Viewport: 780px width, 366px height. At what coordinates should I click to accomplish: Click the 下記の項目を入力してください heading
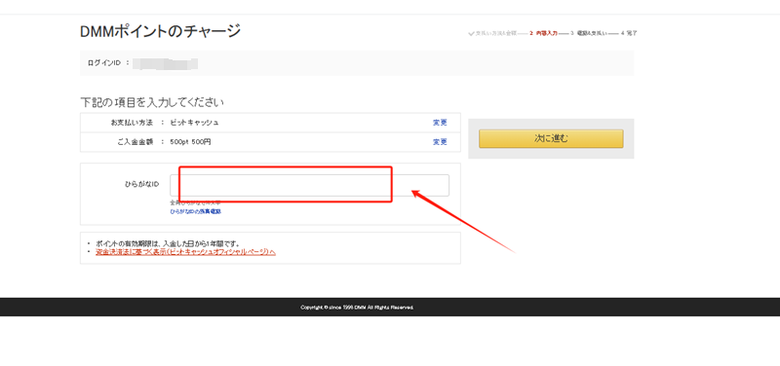[152, 103]
